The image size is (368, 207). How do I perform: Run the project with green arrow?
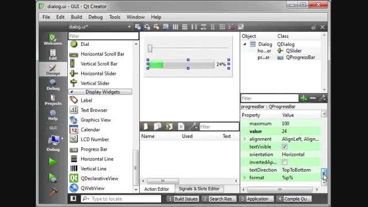[52, 162]
